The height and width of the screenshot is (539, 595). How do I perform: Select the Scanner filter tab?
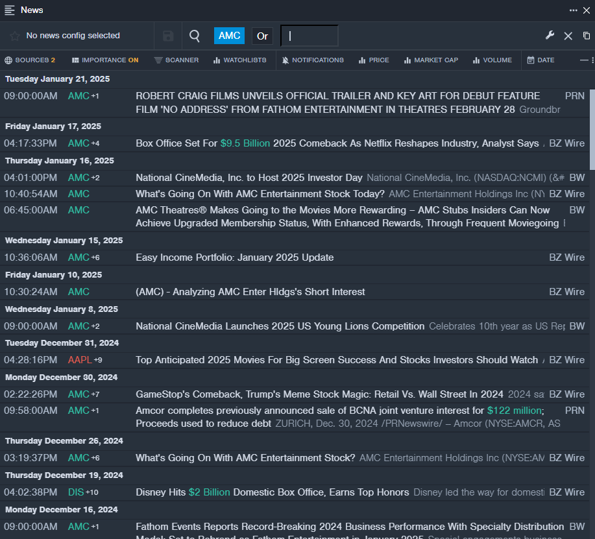[x=176, y=60]
